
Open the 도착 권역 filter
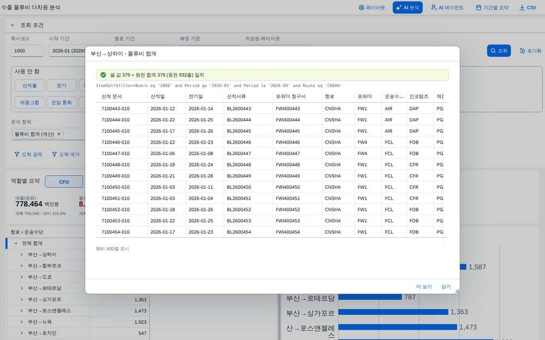[x=28, y=154]
